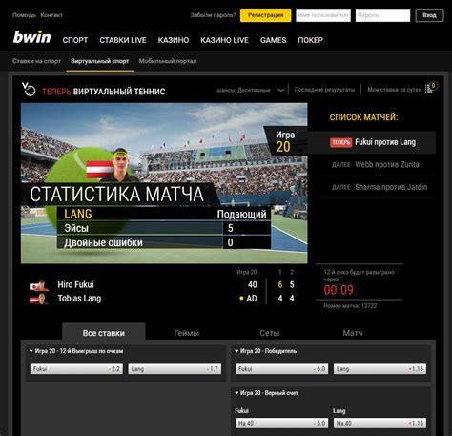The width and height of the screenshot is (452, 436).
Task: Select upcoming match Webb против Zurita
Action: [378, 165]
